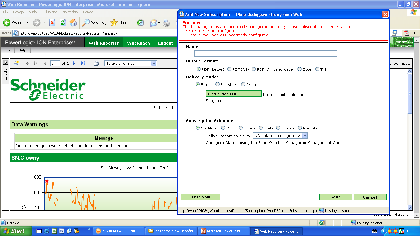
Task: Open 'Deliver report on alarm' dropdown
Action: click(280, 136)
